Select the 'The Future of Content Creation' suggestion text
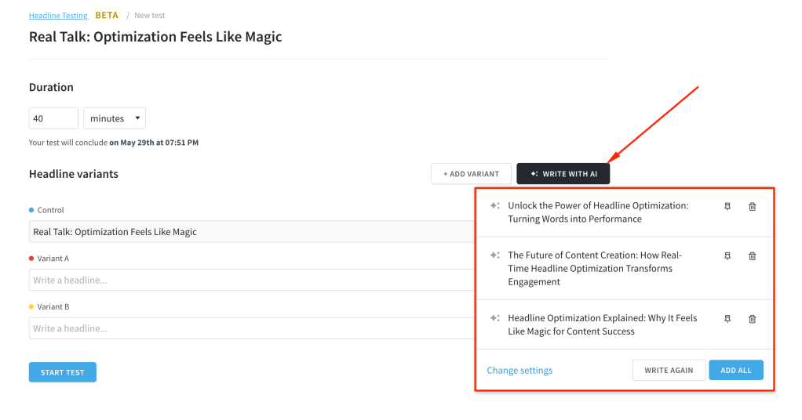The width and height of the screenshot is (802, 420). 595,268
